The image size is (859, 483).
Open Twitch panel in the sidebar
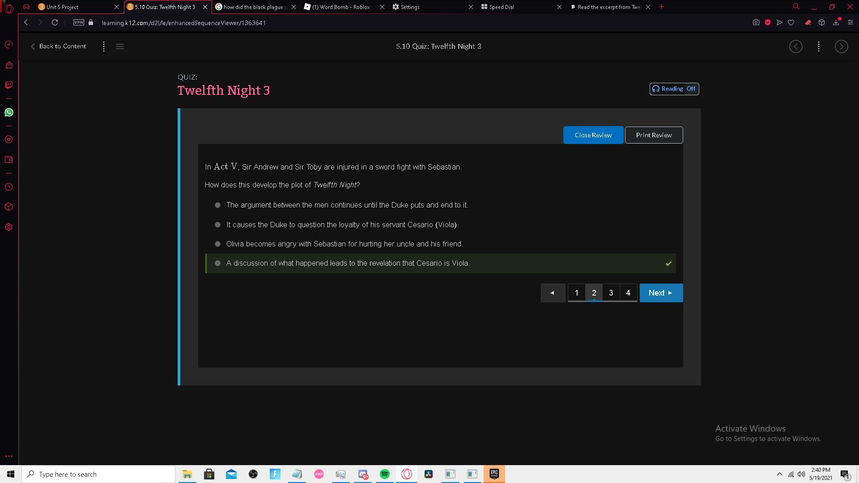[9, 85]
